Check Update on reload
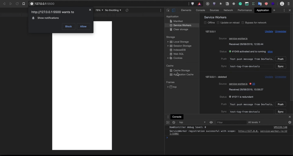The height and width of the screenshot is (156, 293). click(218, 23)
